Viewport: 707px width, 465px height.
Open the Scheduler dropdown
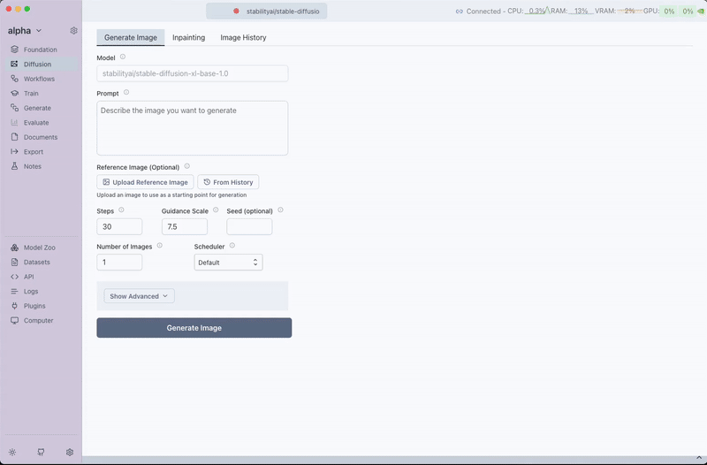[x=228, y=263]
